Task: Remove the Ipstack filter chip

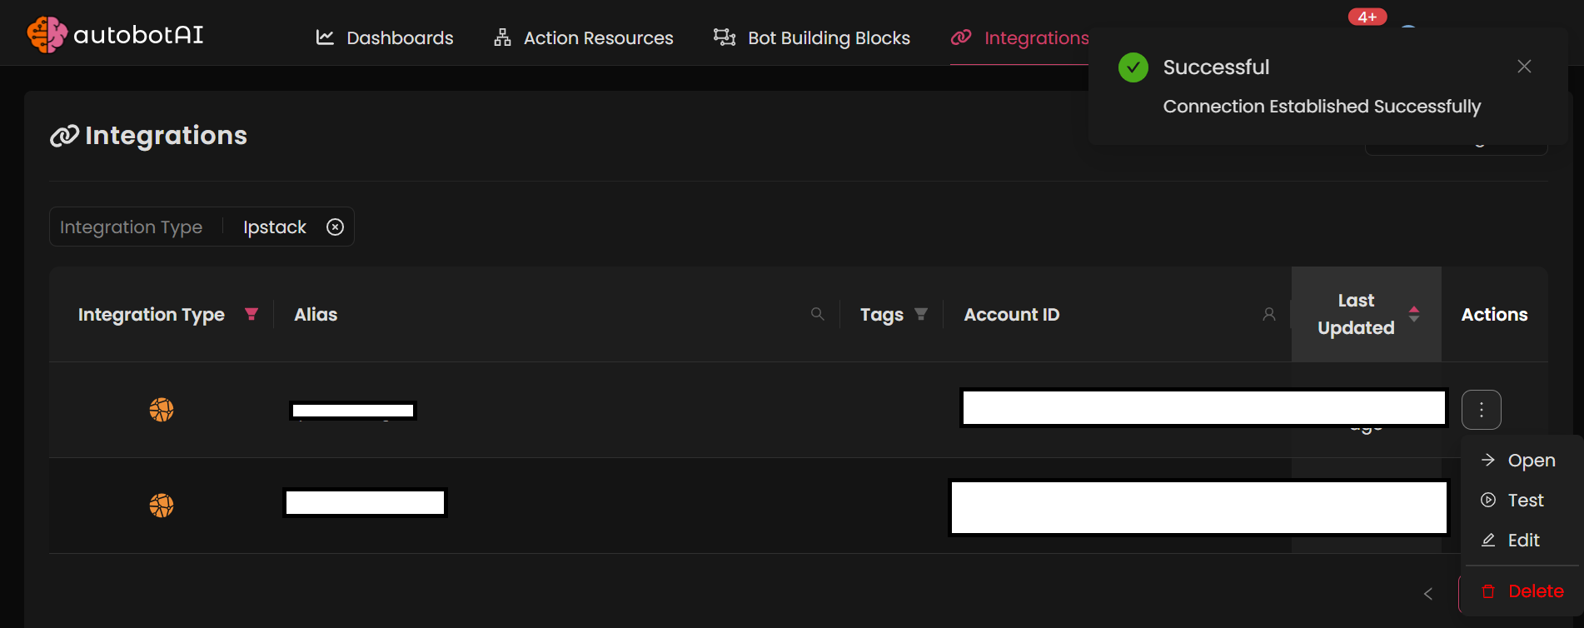Action: (335, 227)
